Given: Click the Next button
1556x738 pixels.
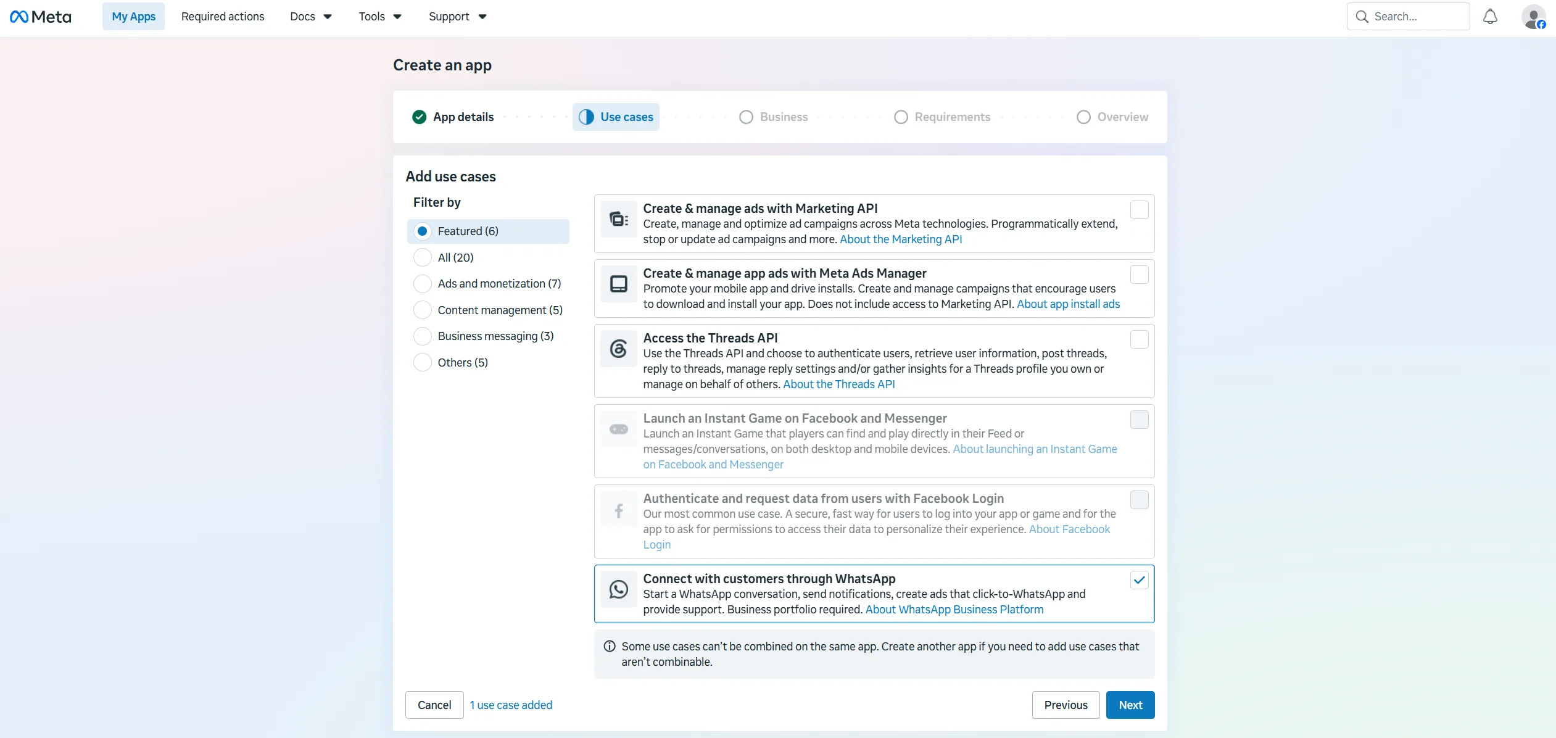Looking at the screenshot, I should [1130, 705].
